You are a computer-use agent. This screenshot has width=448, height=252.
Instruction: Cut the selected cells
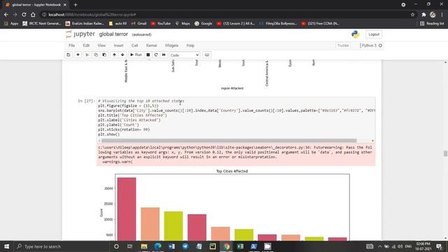(x=87, y=55)
